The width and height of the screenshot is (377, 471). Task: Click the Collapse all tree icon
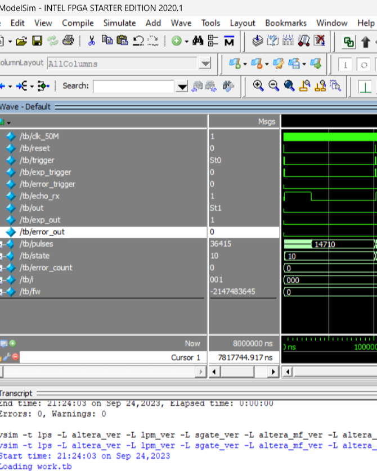pyautogui.click(x=213, y=41)
